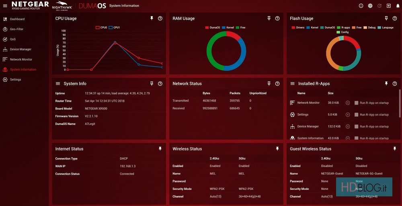Start the Settings R-App
Screen dimensions: 402x206
click(348, 115)
